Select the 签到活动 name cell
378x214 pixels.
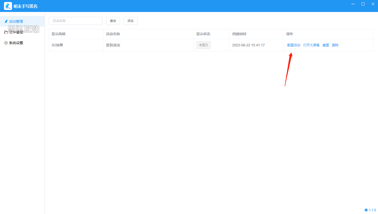[148, 45]
